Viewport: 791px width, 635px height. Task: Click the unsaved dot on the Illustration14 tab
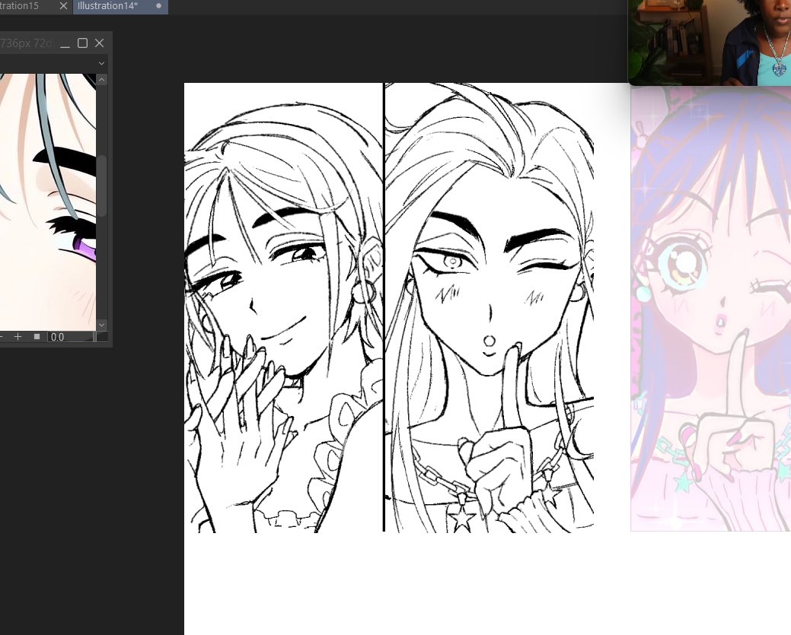(x=158, y=6)
